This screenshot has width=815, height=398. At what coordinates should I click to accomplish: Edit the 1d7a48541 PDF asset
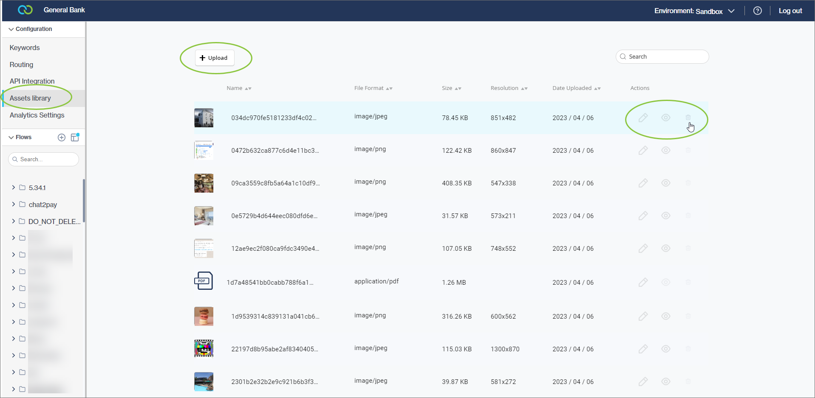pyautogui.click(x=643, y=282)
